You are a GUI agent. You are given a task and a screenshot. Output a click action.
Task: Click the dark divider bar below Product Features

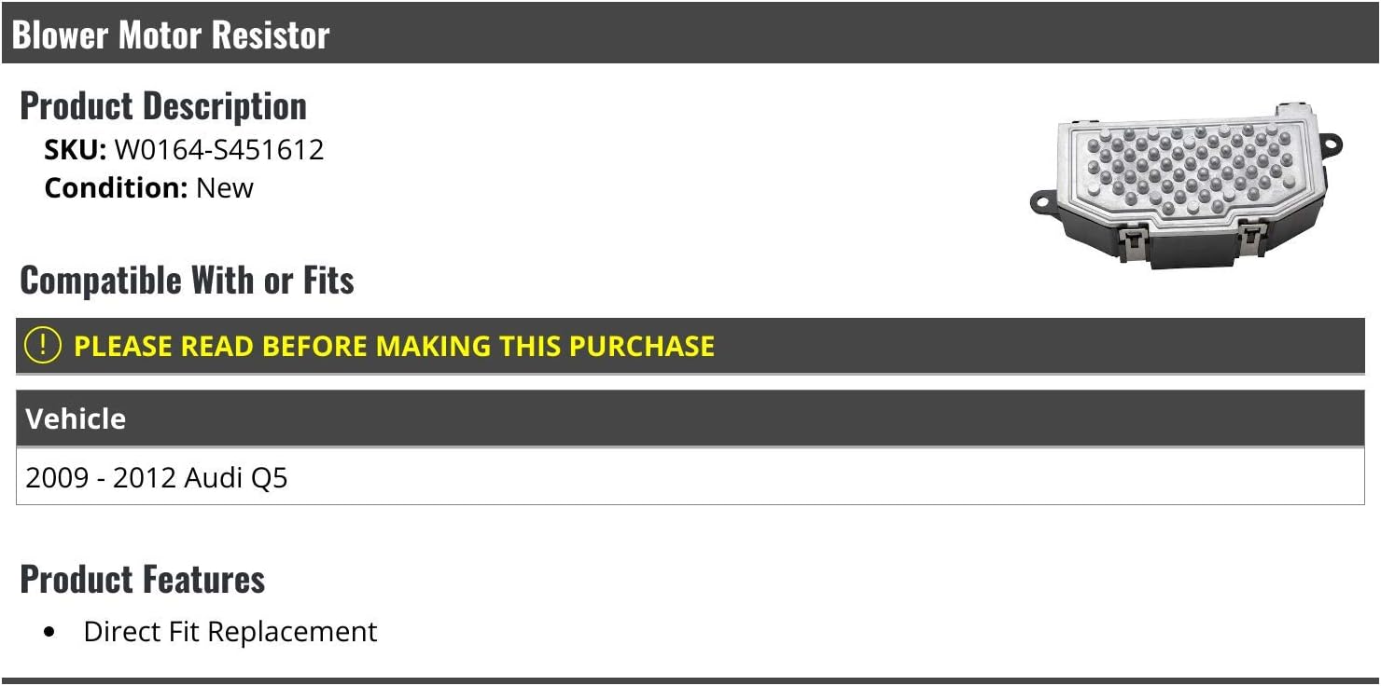coord(690,680)
